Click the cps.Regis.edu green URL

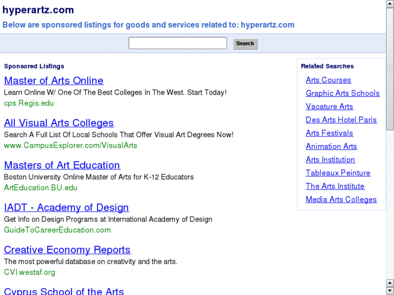pyautogui.click(x=29, y=103)
